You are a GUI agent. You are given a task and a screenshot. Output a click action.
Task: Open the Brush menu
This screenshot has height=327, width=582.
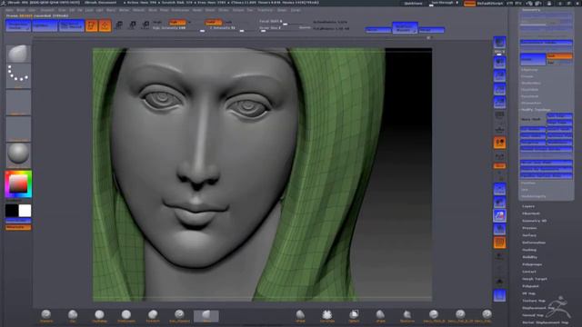21,10
